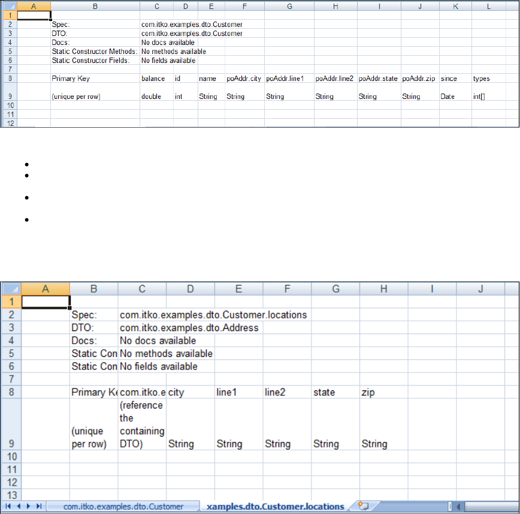Click the 'line1' header cell
The image size is (520, 514).
[x=239, y=392]
